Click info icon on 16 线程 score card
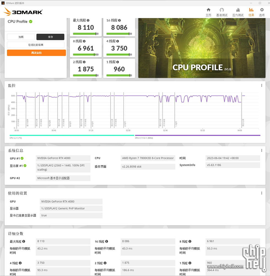Screen dimensions: 270x276 click(119, 20)
